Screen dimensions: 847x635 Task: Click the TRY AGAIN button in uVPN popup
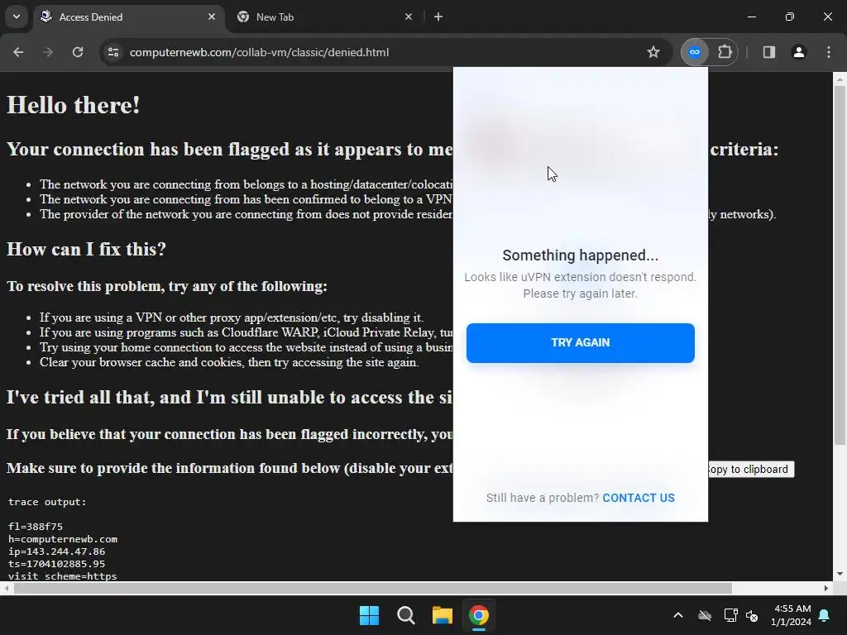pos(580,343)
